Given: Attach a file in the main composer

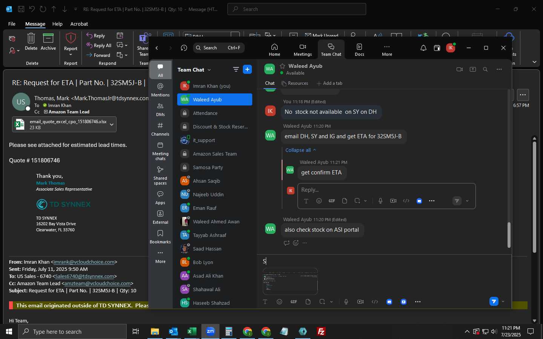Looking at the screenshot, I should click(x=308, y=302).
